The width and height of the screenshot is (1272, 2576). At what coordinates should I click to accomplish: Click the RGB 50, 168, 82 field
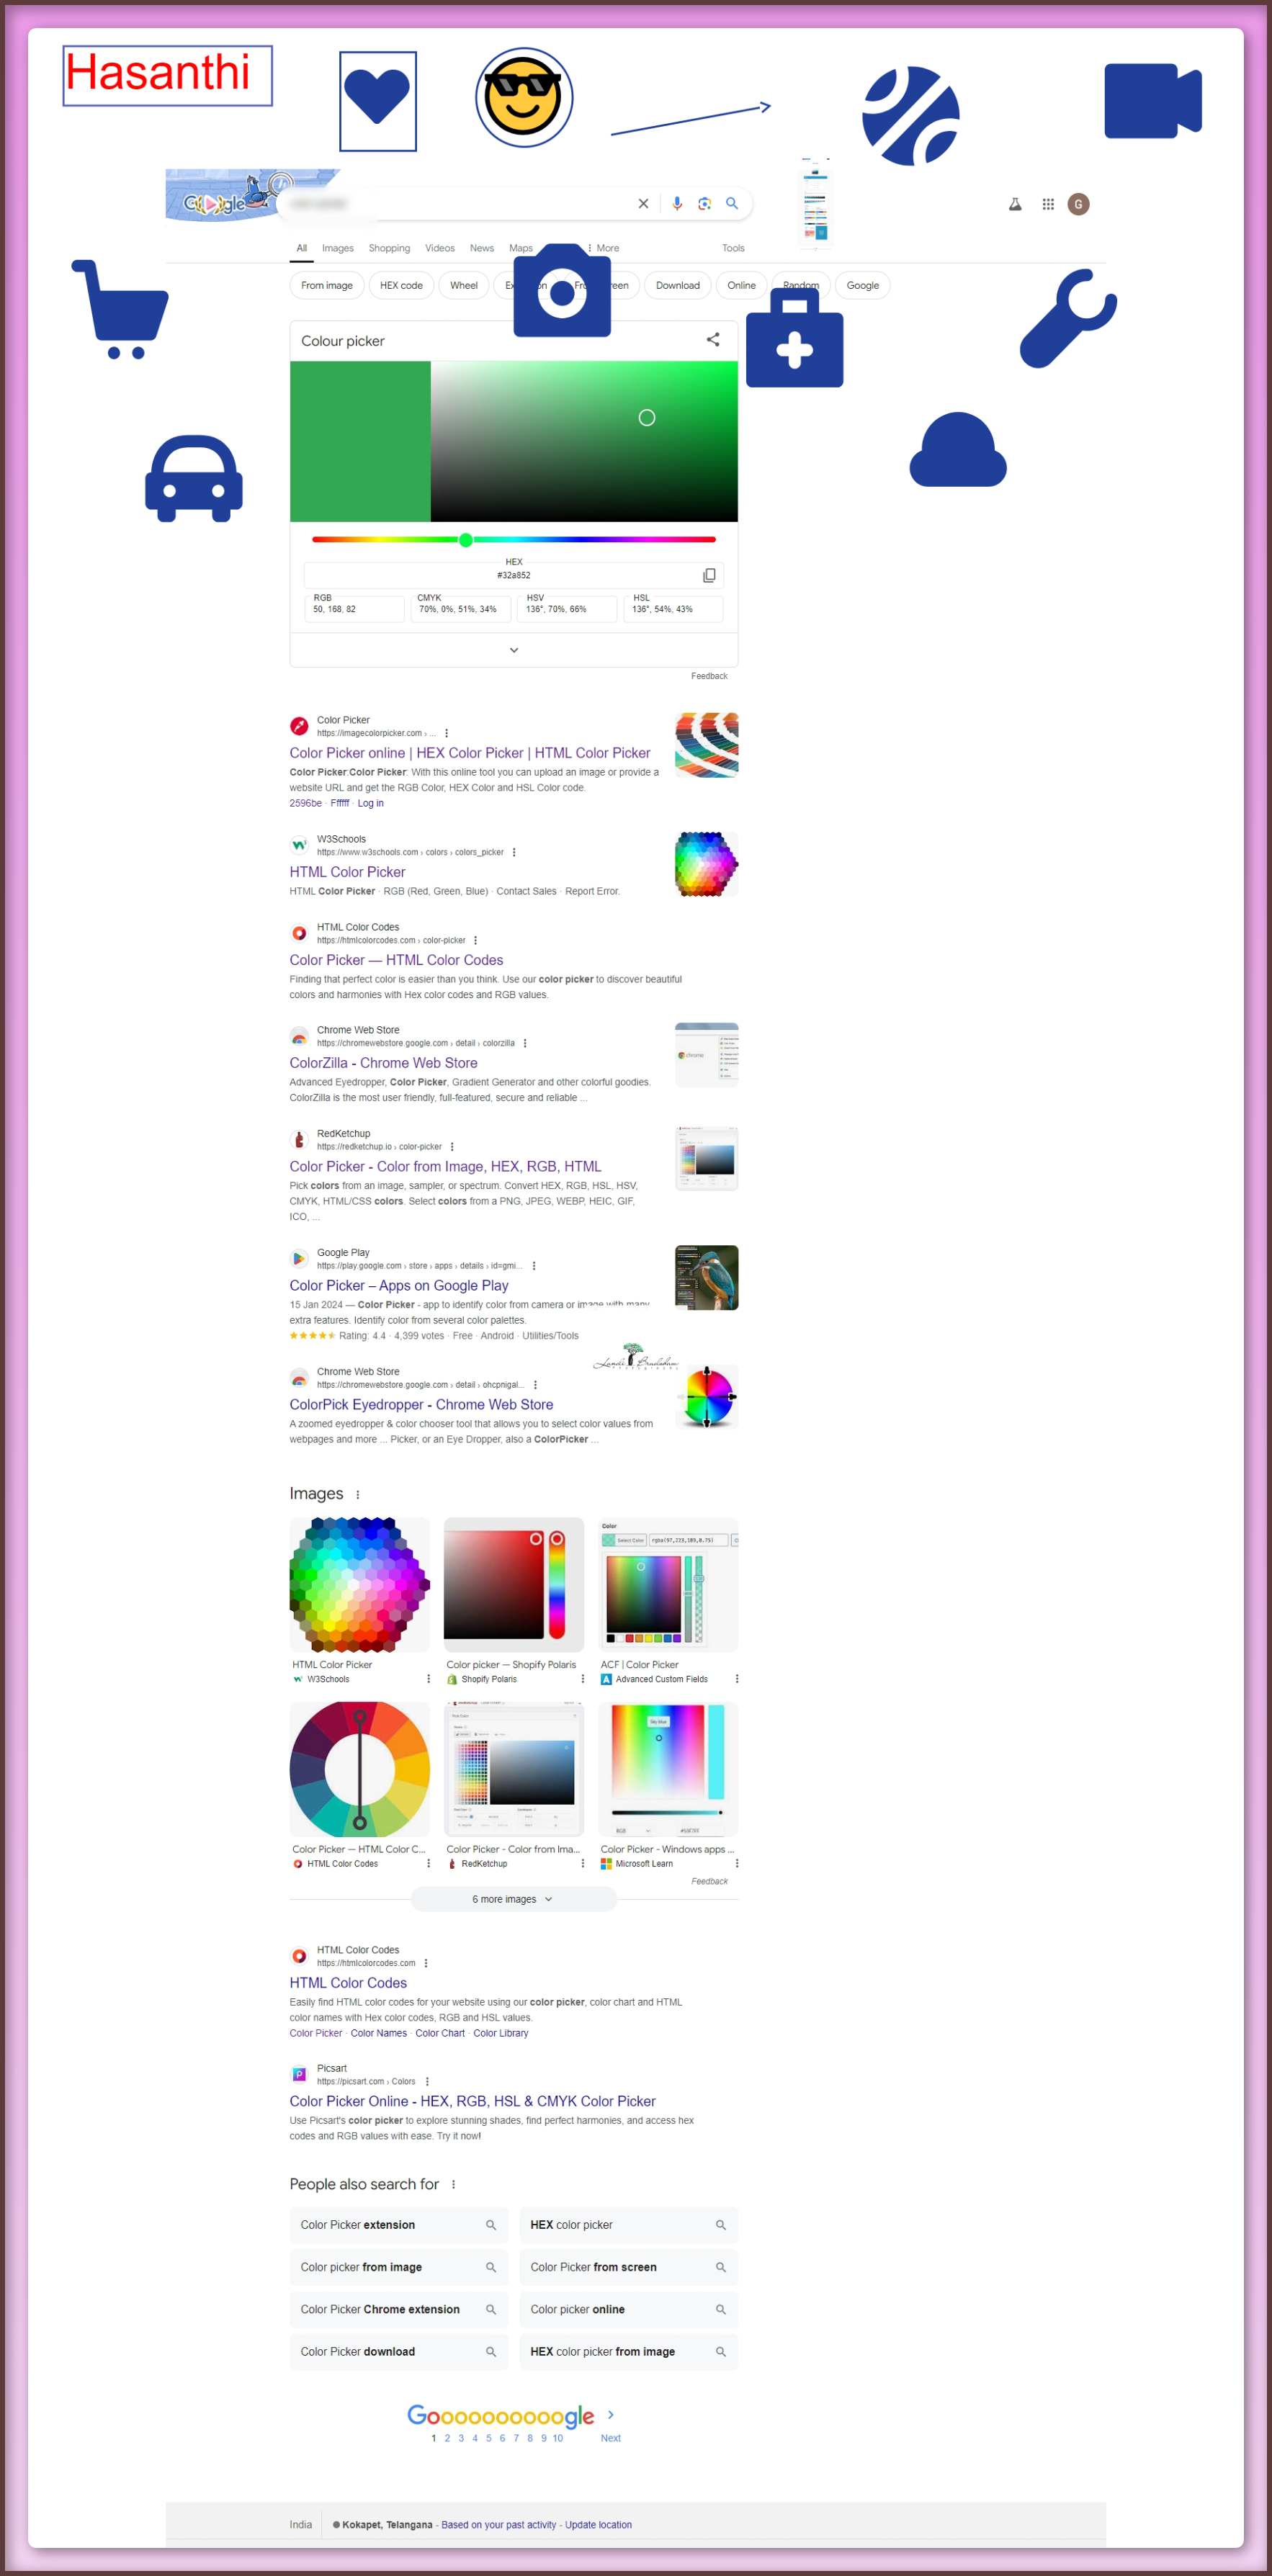(354, 609)
